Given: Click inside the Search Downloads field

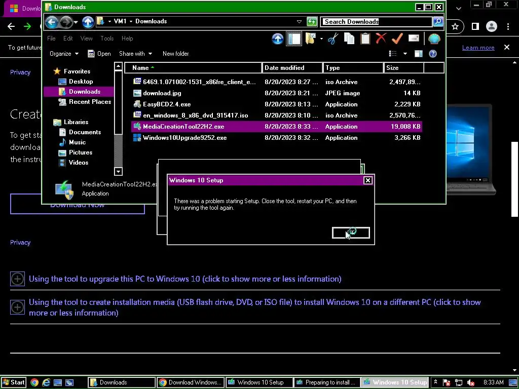Looking at the screenshot, I should pyautogui.click(x=377, y=21).
